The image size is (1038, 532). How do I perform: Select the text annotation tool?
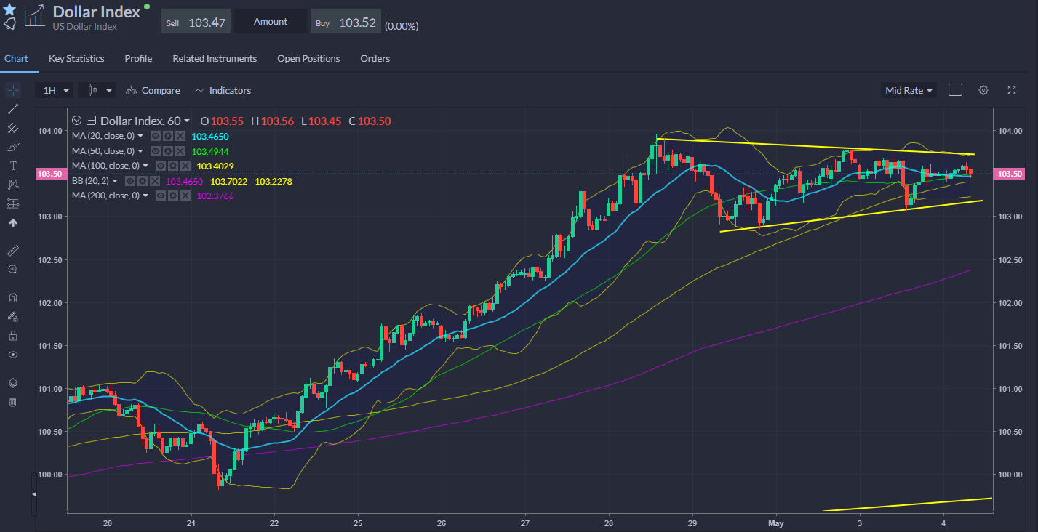[12, 166]
